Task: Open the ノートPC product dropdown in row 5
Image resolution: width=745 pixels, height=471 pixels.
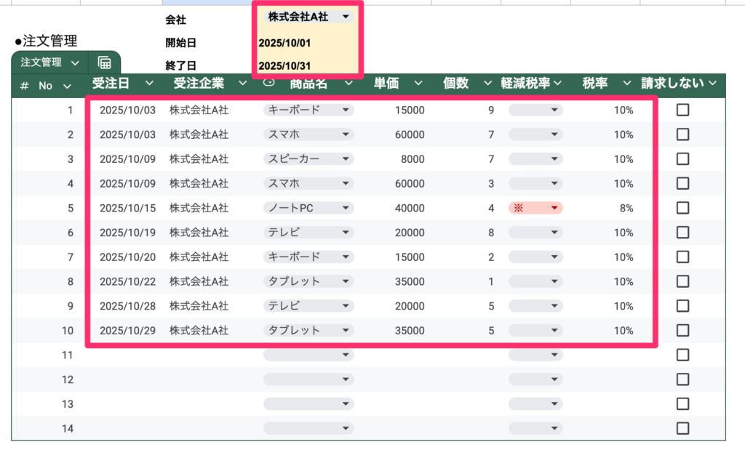Action: tap(308, 208)
